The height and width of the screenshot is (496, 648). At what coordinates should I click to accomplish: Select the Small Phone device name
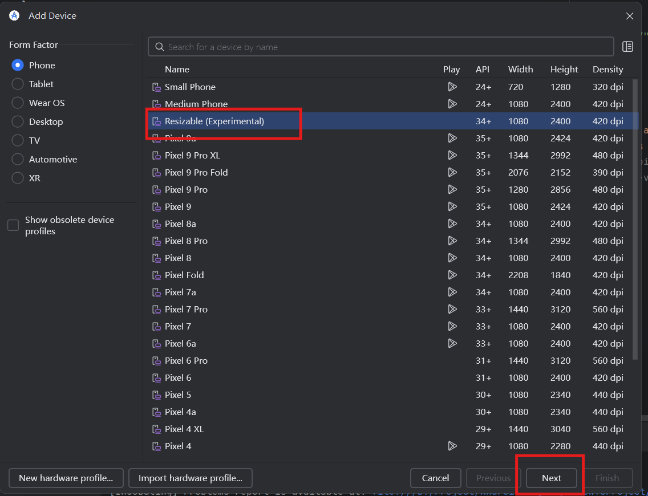[190, 87]
